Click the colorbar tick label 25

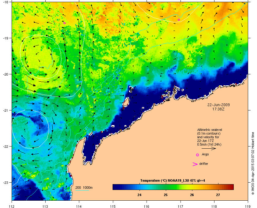coord(166,195)
